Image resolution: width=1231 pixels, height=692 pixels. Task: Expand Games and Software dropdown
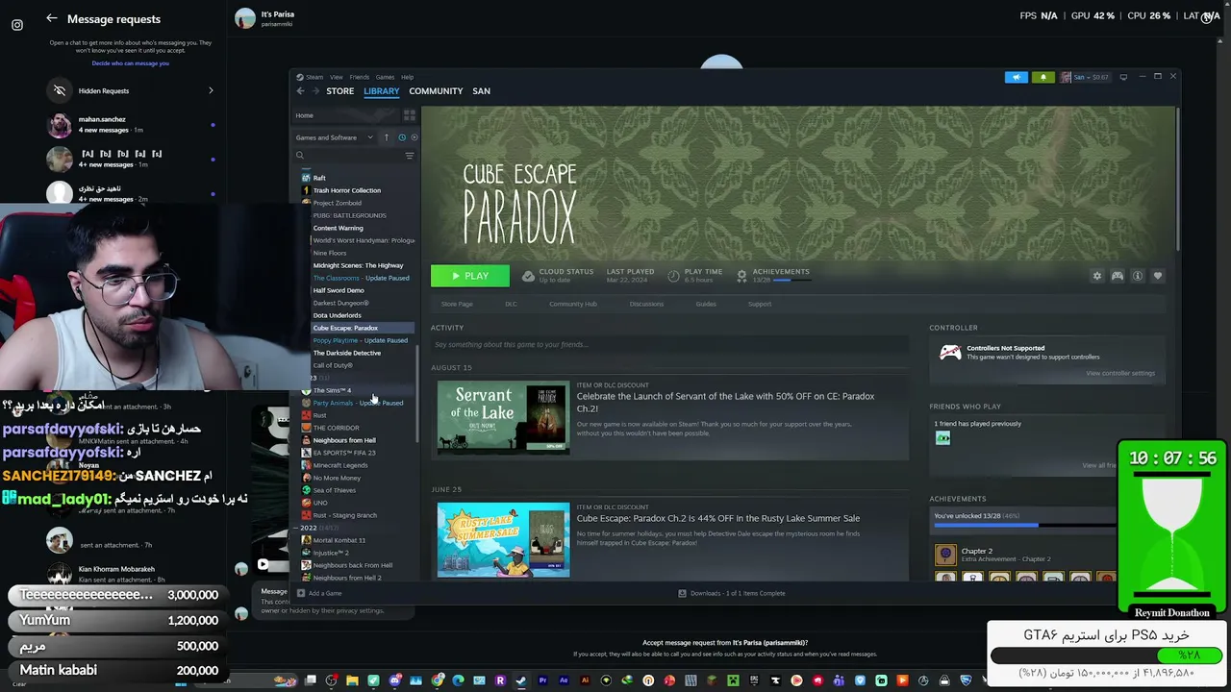(x=334, y=137)
